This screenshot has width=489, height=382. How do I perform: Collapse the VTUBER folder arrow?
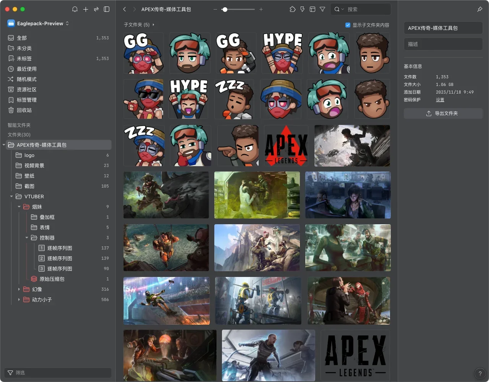coord(11,196)
